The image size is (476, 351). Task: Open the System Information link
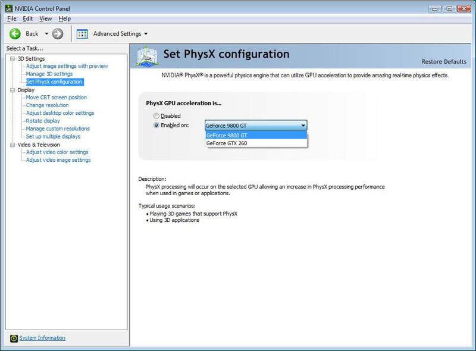click(42, 338)
